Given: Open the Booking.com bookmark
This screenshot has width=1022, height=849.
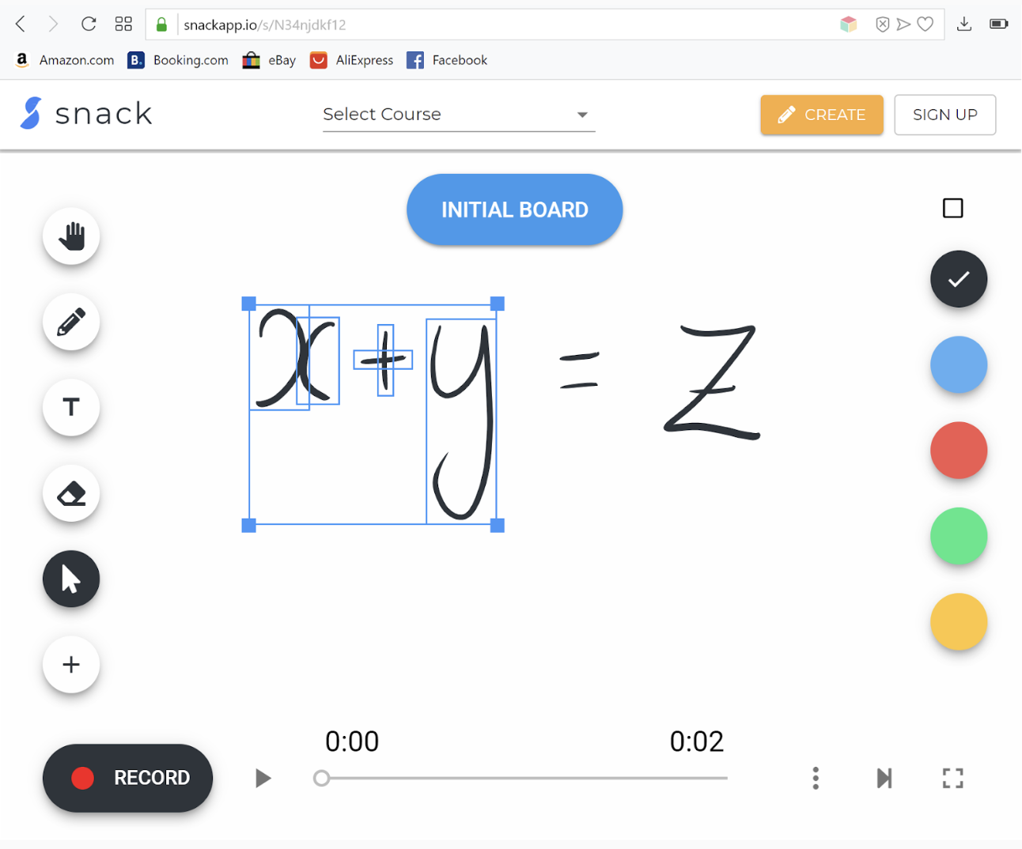Looking at the screenshot, I should coord(177,59).
